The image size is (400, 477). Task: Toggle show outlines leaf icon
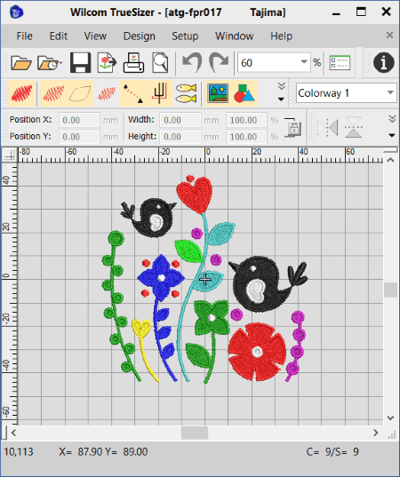tap(80, 93)
